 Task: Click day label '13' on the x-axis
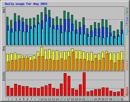point(53,99)
